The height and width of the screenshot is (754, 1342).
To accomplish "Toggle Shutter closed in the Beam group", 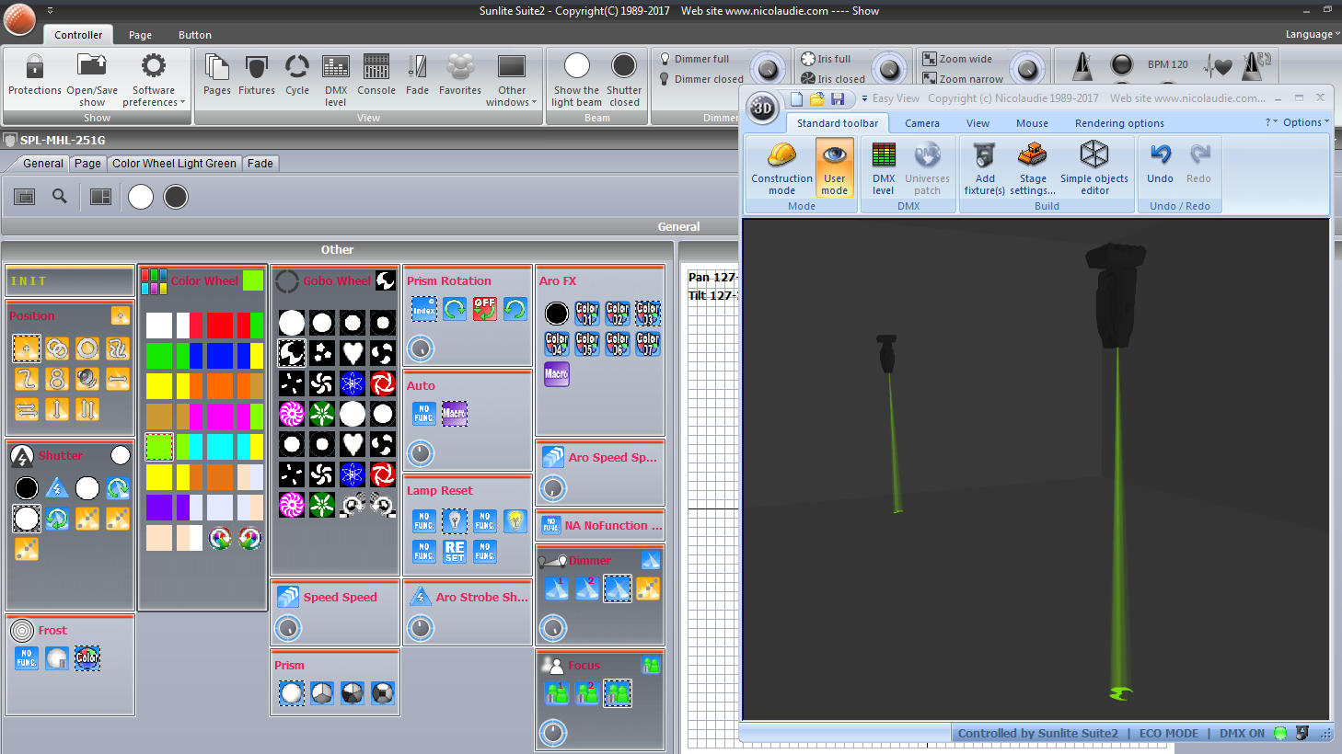I will [x=624, y=79].
